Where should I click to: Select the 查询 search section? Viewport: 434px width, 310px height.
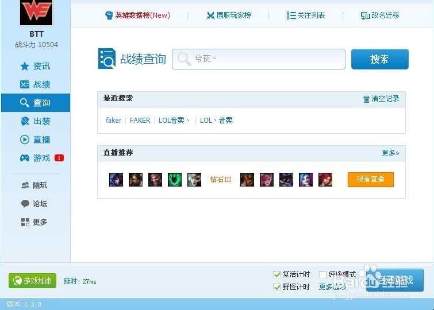coord(36,103)
